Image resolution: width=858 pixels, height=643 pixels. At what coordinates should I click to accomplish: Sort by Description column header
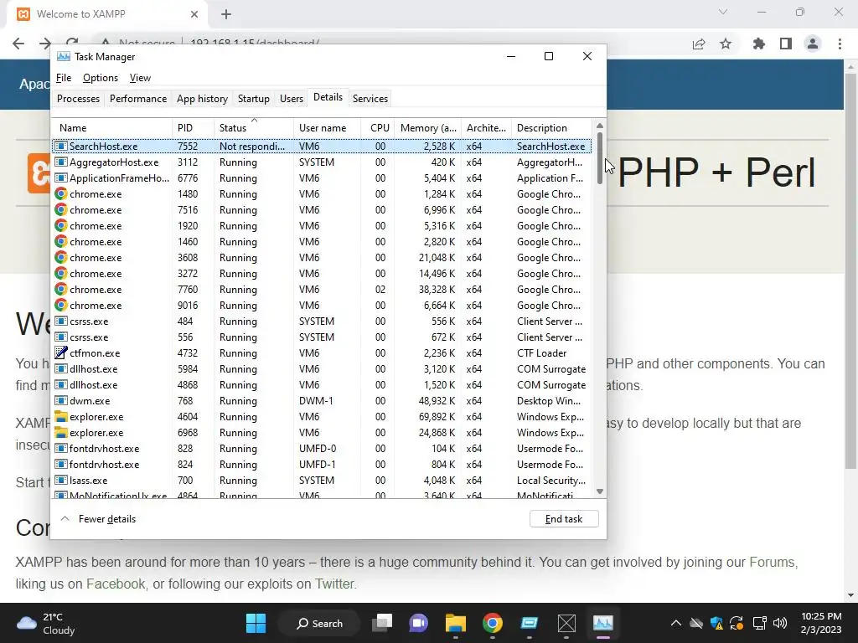coord(551,128)
